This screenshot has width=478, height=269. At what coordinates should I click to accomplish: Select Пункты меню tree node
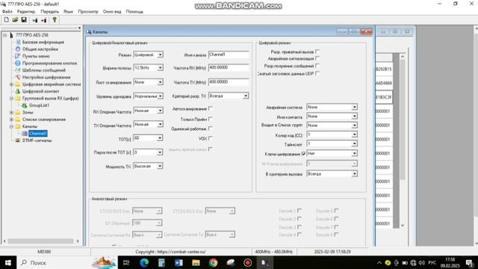pos(36,56)
